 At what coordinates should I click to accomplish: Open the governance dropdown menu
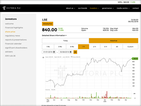click(108, 8)
